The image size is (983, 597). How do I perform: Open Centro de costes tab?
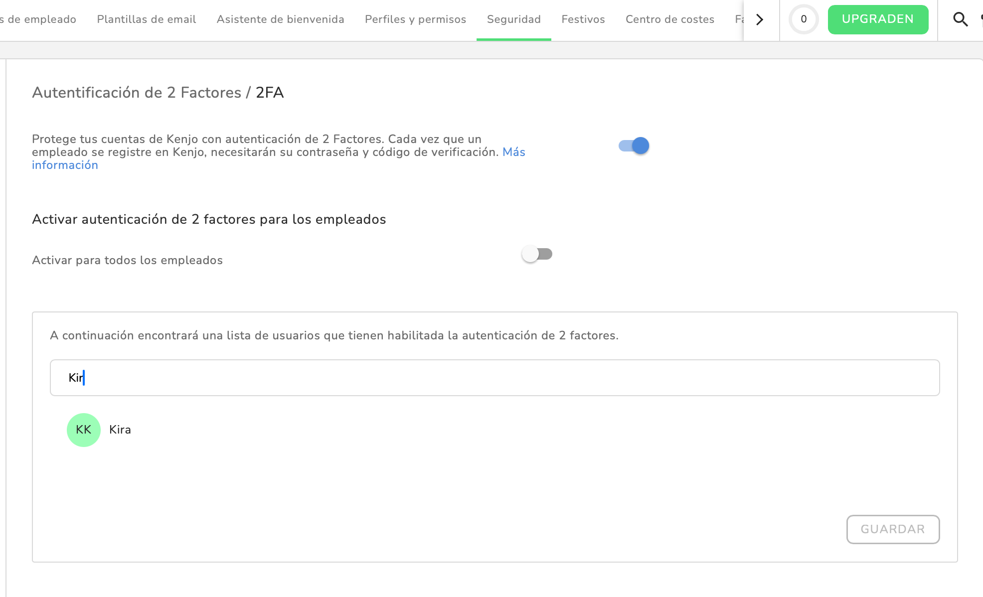coord(669,19)
